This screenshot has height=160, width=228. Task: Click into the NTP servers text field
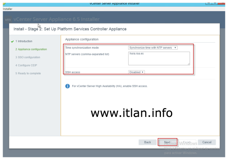pyautogui.click(x=159, y=58)
